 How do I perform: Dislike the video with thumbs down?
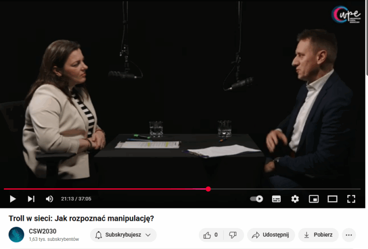point(233,235)
